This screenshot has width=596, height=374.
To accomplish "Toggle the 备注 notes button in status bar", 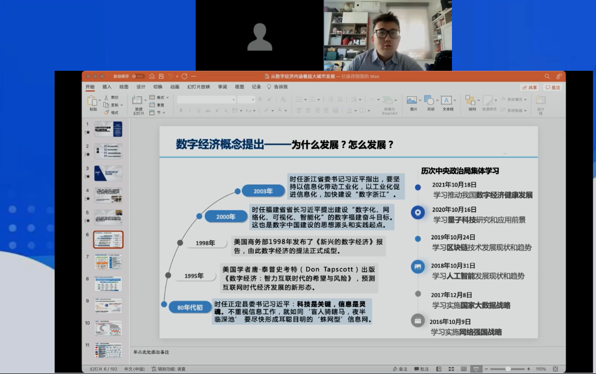I will tap(400, 369).
